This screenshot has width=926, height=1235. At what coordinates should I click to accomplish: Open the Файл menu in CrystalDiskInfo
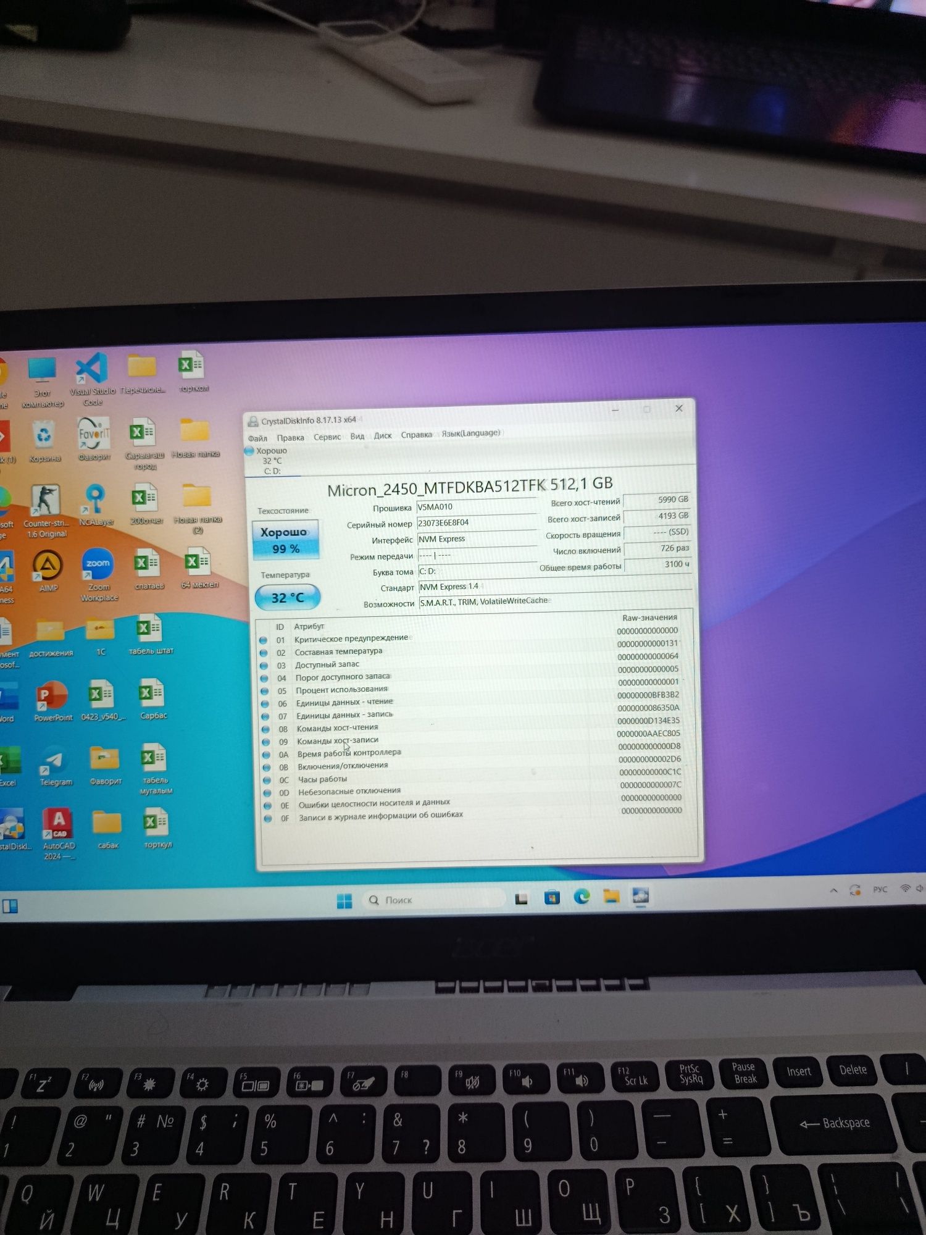pos(257,438)
